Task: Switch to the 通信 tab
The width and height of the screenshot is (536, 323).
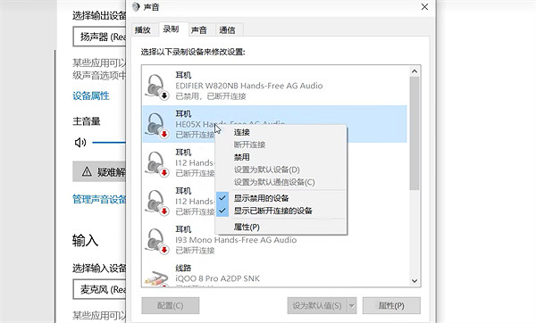Action: (x=230, y=30)
